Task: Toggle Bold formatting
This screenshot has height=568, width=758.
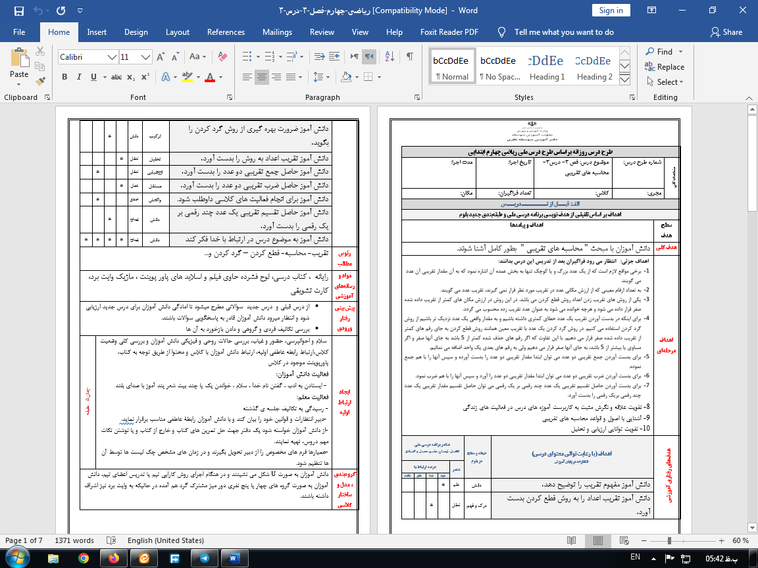Action: point(64,78)
